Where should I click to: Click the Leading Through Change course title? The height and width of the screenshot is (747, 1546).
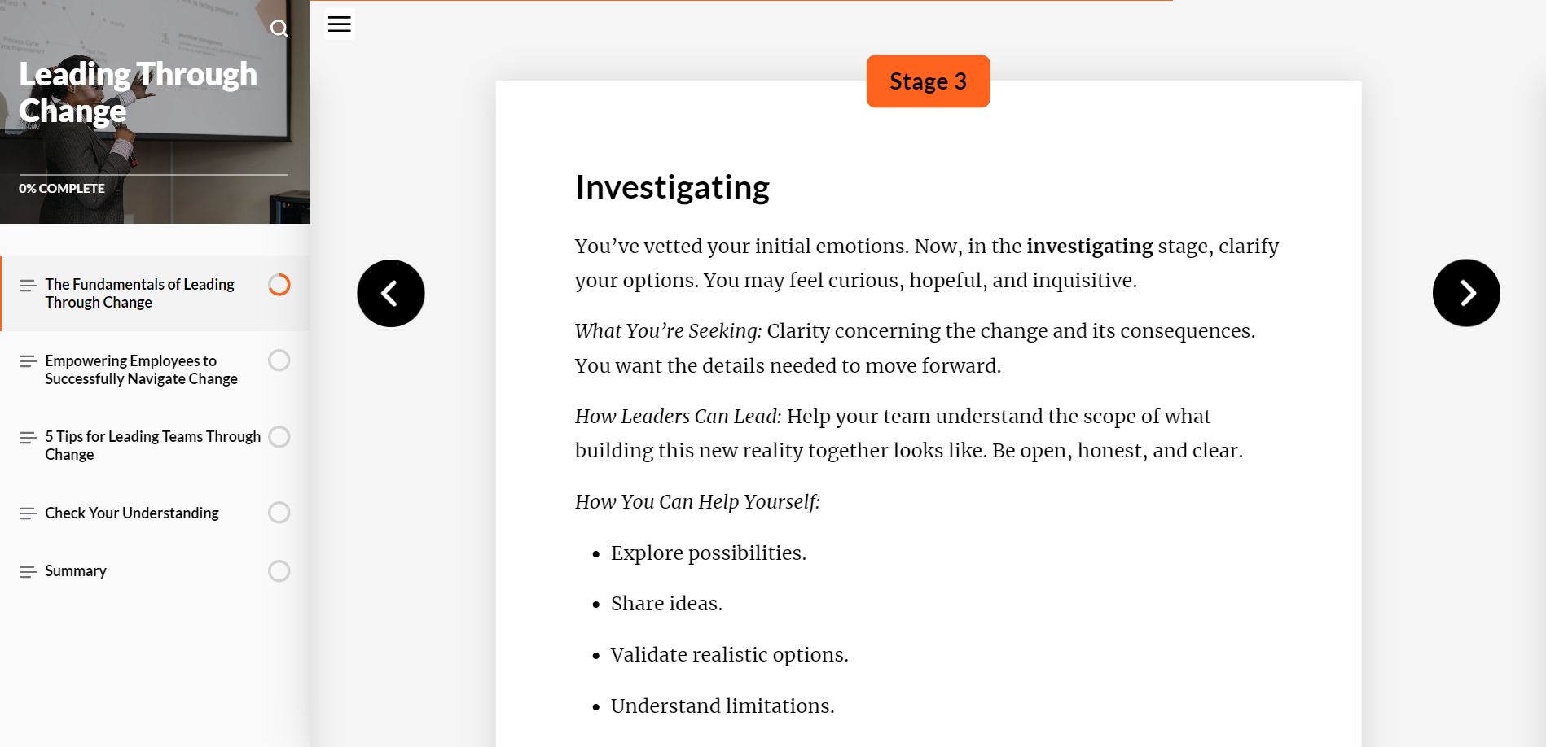pyautogui.click(x=138, y=92)
